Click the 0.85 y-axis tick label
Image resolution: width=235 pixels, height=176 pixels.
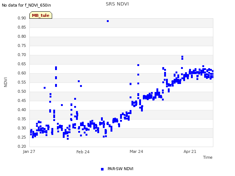click(x=22, y=27)
